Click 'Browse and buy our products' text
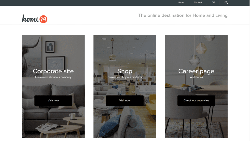Viewport: 250px width, 141px height. (125, 77)
